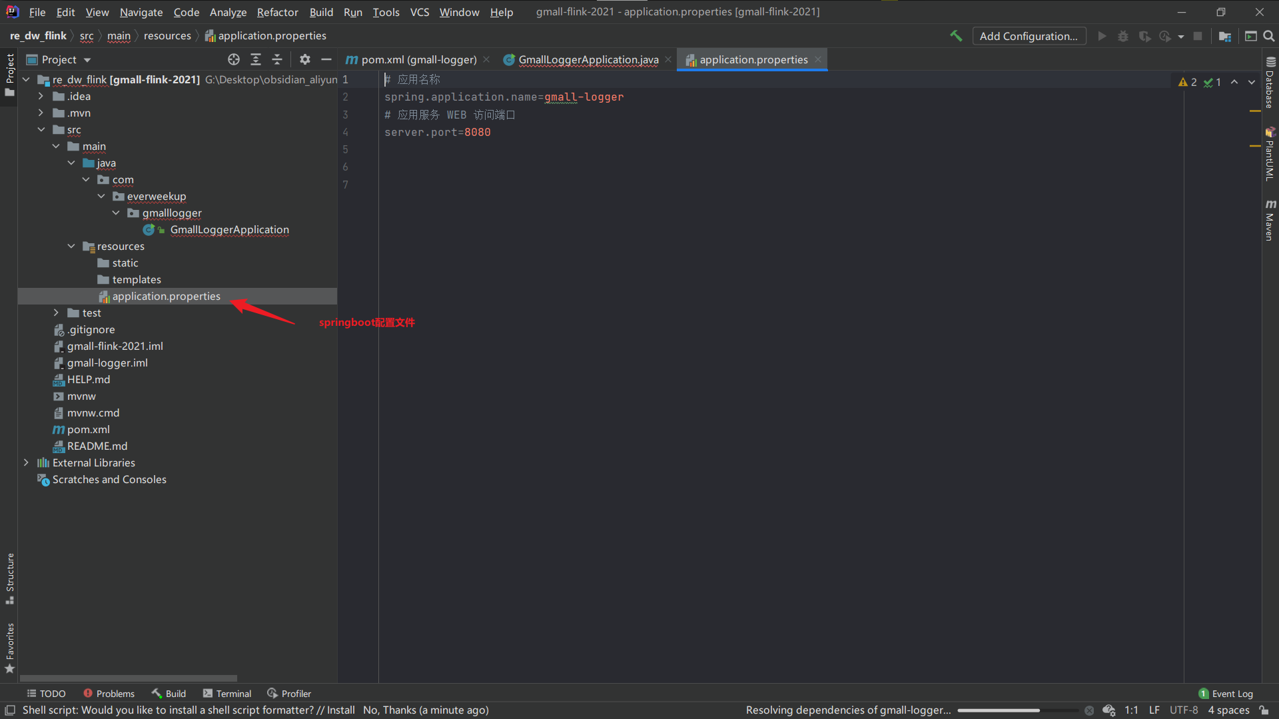Open the Database tool window

tap(1270, 83)
